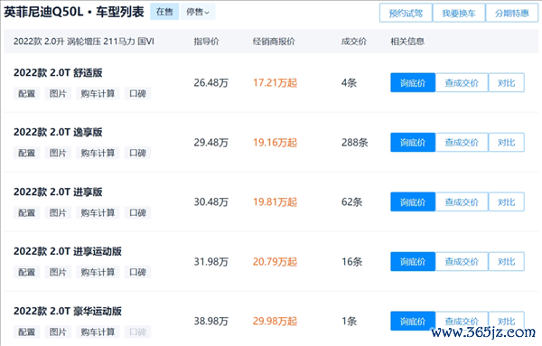
Task: Open 购车计算 under 2022款 2.0T 豪华运动版
Action: tap(98, 332)
